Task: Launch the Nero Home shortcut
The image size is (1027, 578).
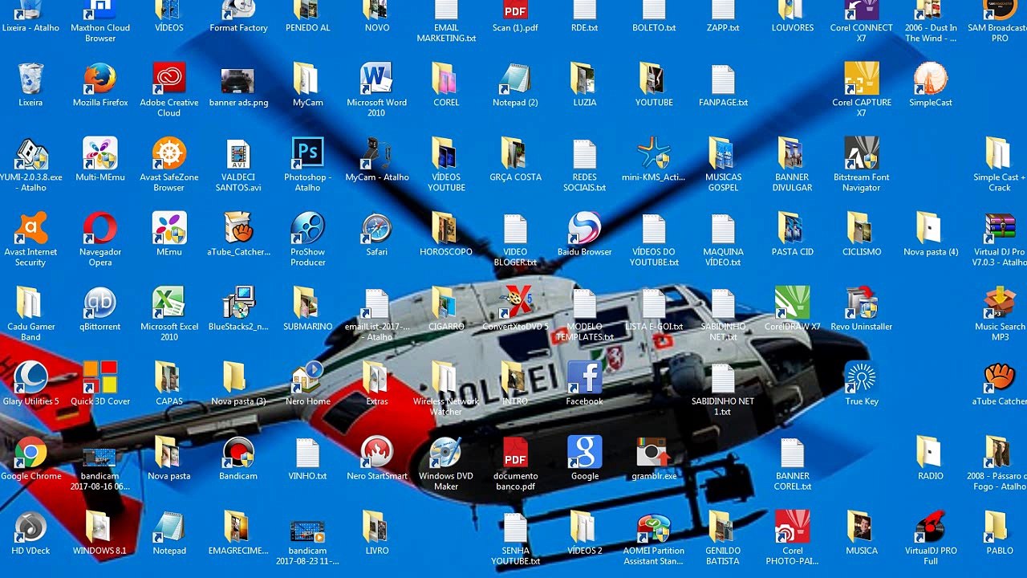Action: coord(308,378)
